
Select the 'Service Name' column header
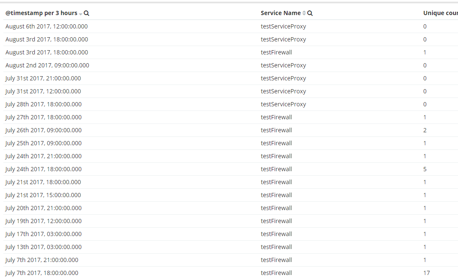coord(280,13)
